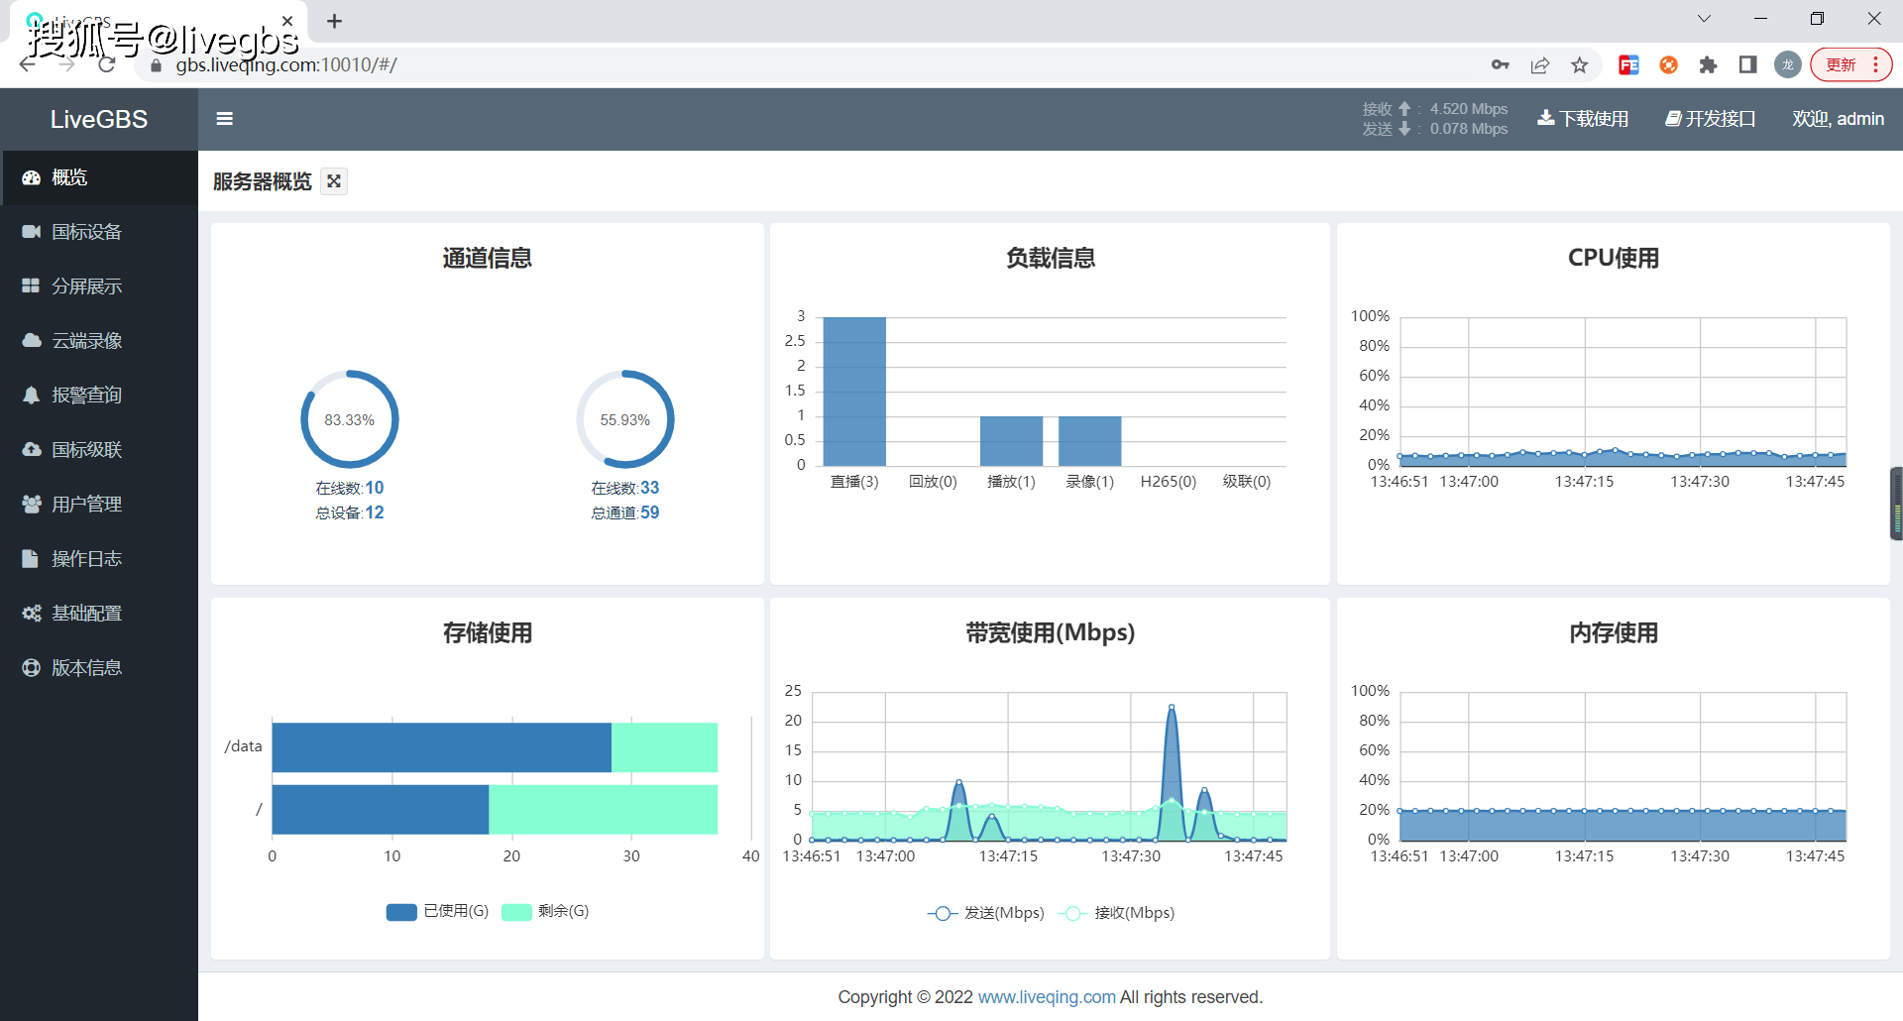
Task: Click the 播放(1) bar in load chart
Action: click(x=1011, y=441)
